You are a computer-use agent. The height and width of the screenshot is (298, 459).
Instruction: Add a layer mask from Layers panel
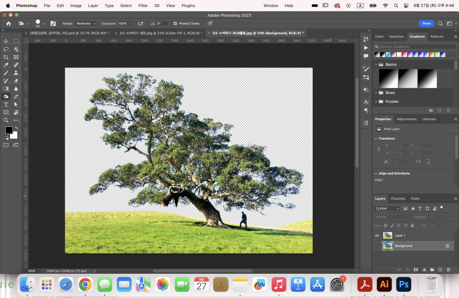pos(415,269)
